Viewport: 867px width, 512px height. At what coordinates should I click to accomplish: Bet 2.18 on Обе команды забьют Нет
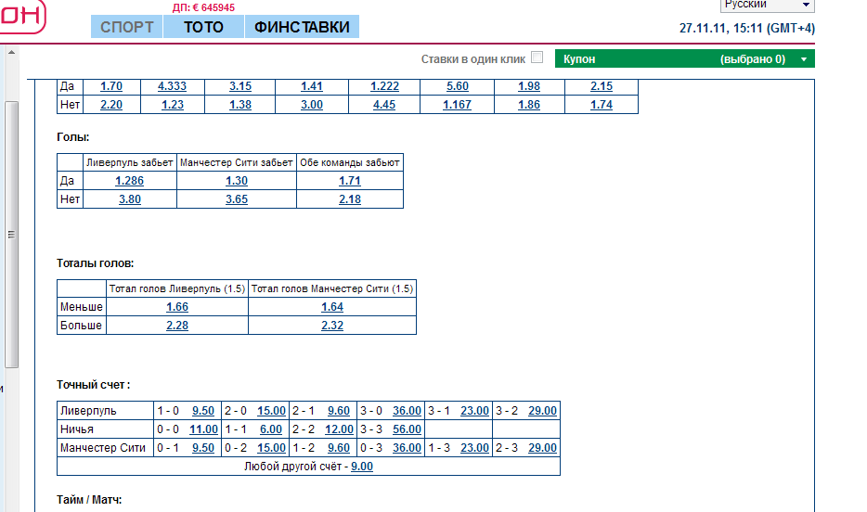(350, 199)
